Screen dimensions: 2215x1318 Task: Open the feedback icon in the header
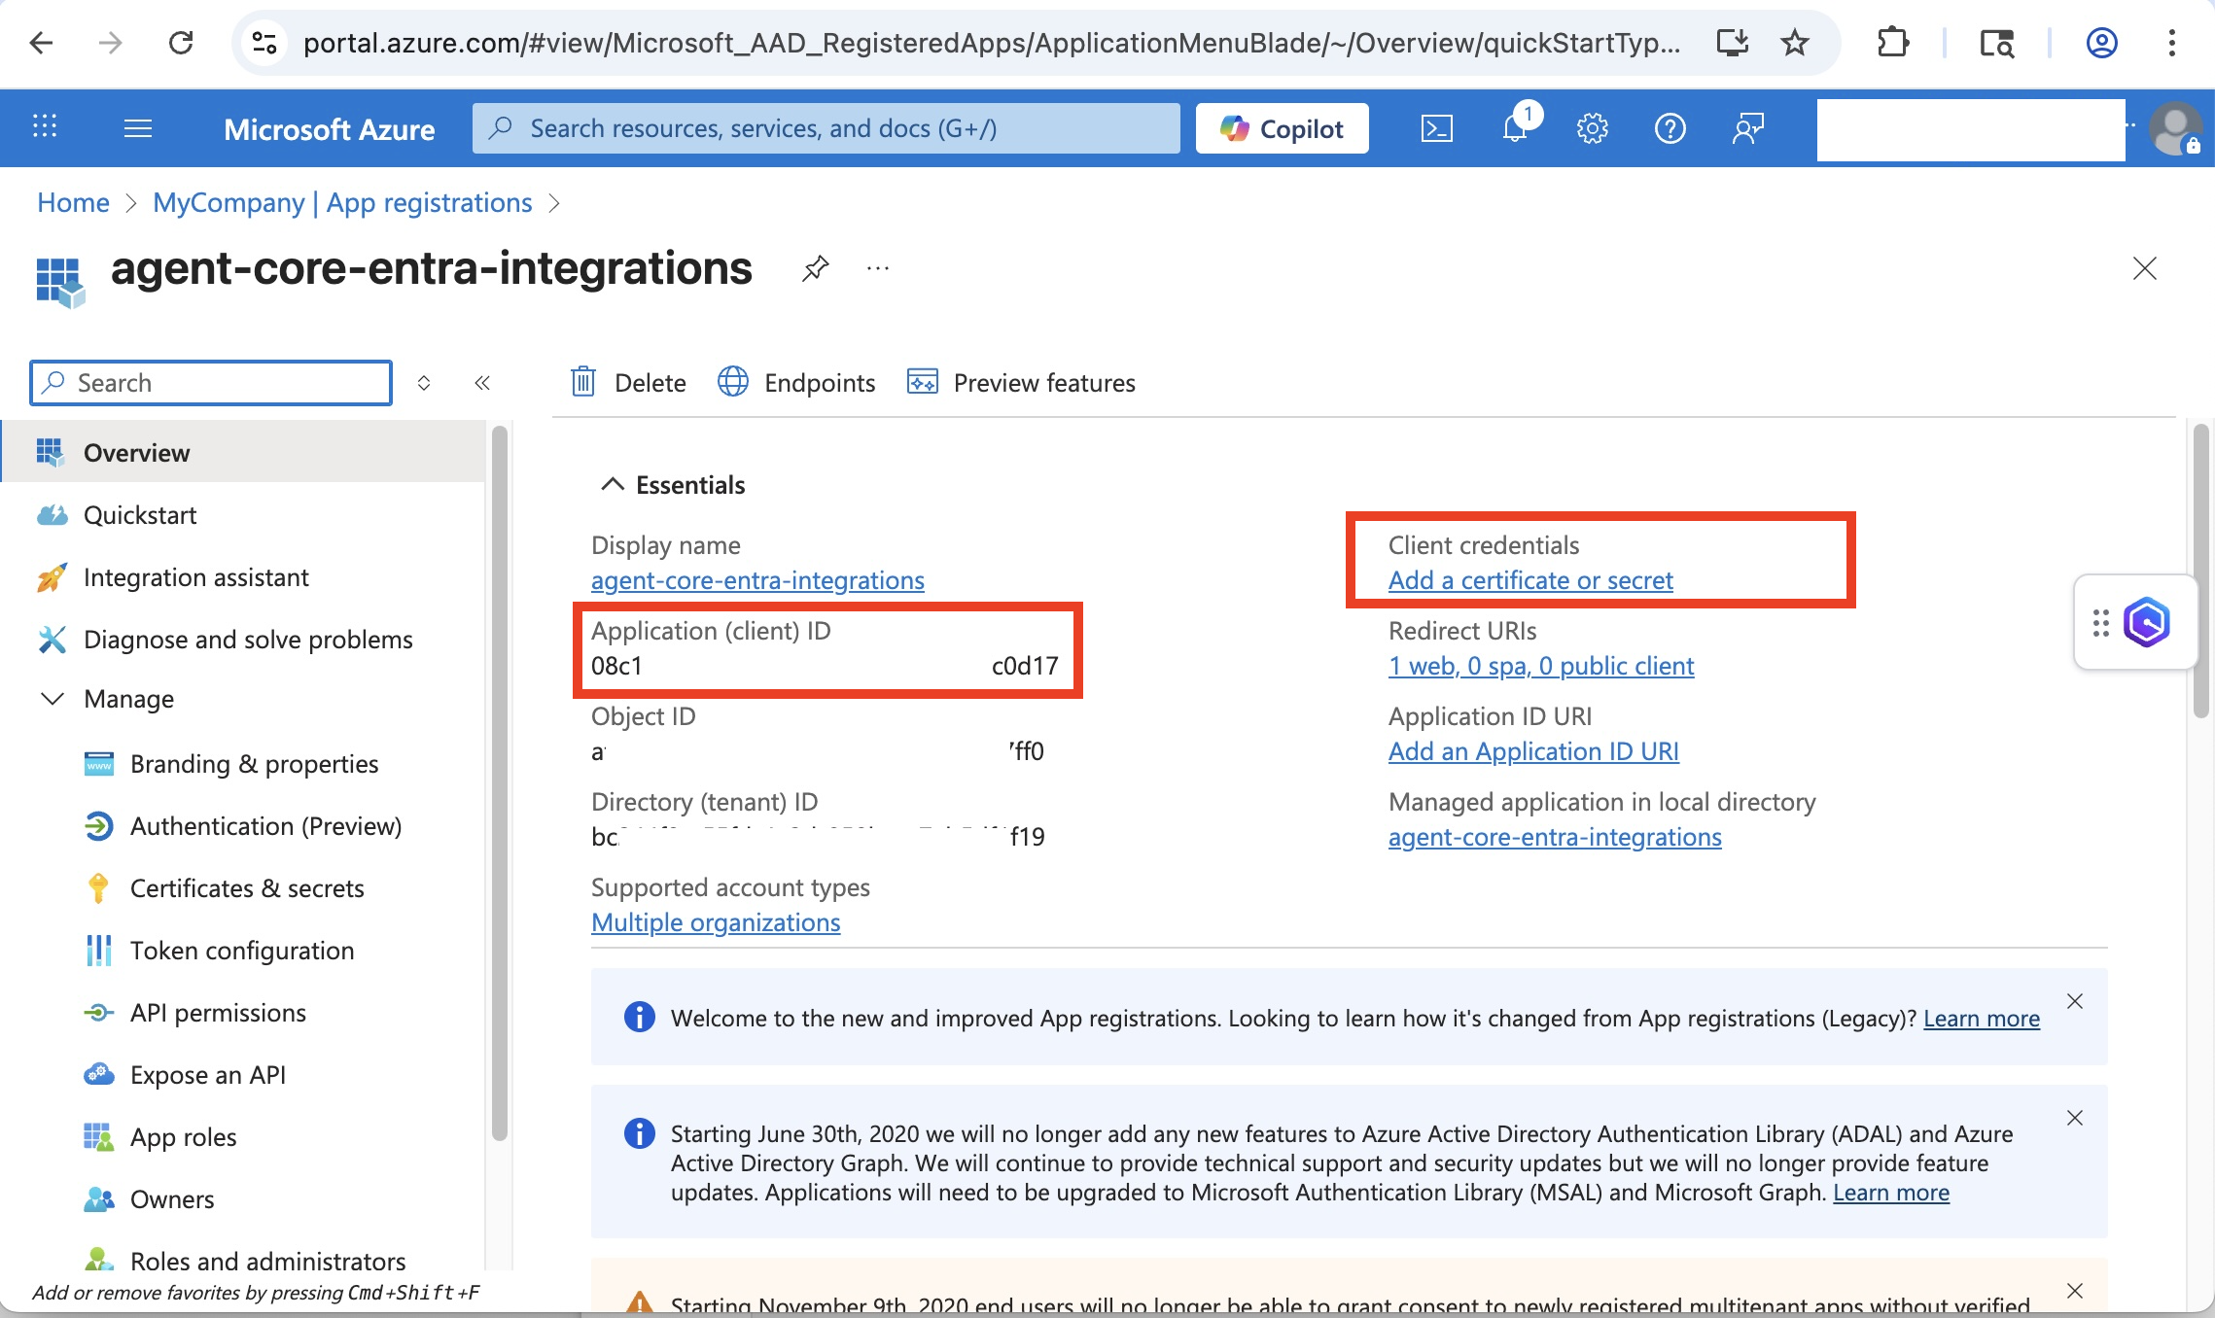1747,128
